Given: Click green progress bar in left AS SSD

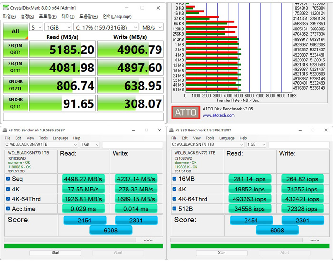Looking at the screenshot, I should (83, 246).
